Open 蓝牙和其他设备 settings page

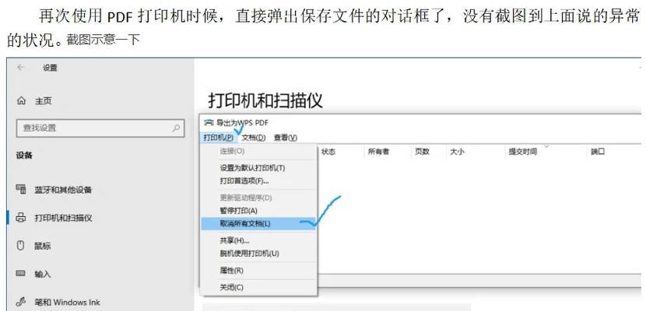(63, 190)
